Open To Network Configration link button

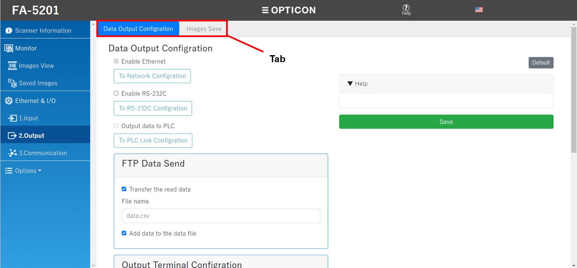click(152, 76)
